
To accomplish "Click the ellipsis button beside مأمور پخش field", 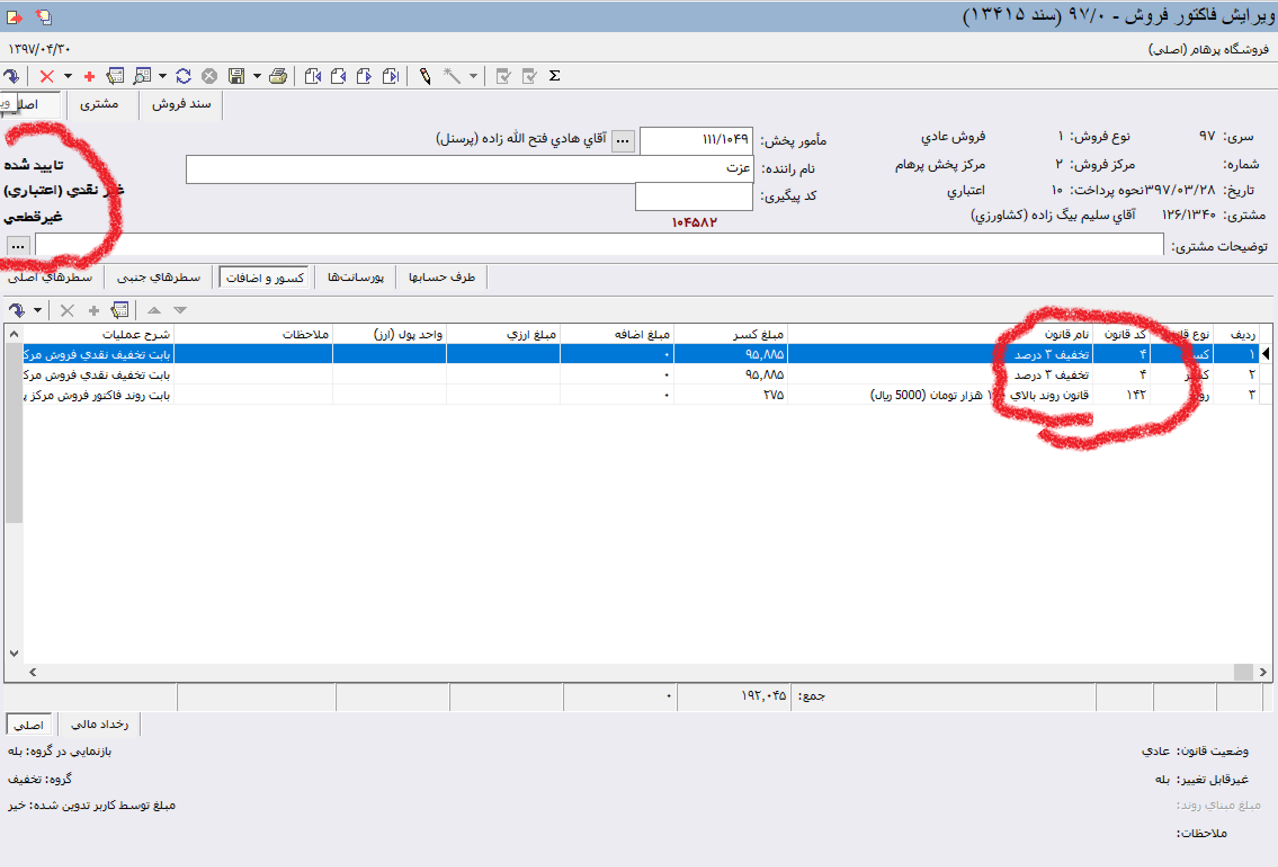I will coord(623,141).
